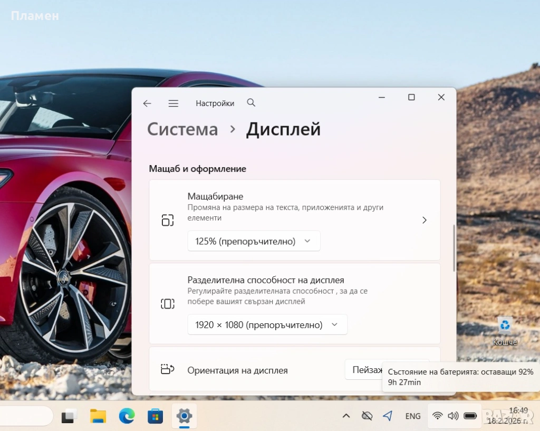Expand the Мащабиране chevron arrow
Viewport: 540px width, 431px height.
(425, 220)
